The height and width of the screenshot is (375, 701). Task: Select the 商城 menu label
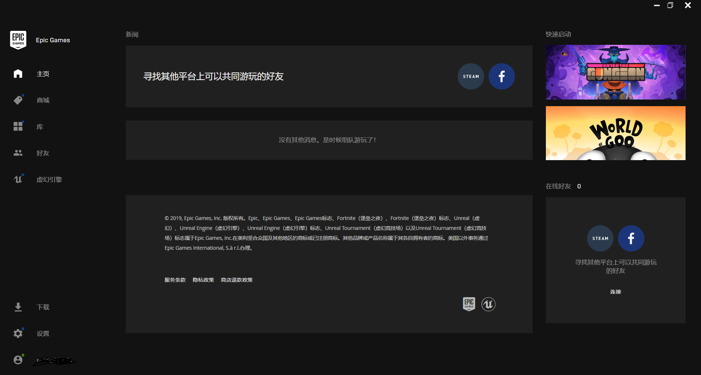pyautogui.click(x=43, y=100)
